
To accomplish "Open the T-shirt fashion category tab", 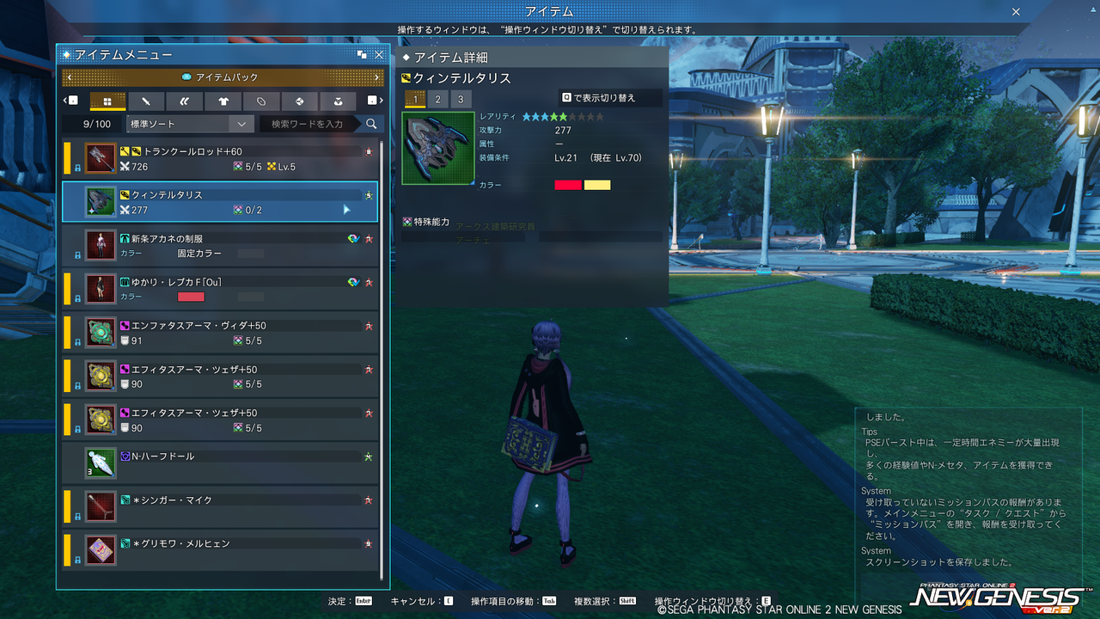I will (x=223, y=101).
